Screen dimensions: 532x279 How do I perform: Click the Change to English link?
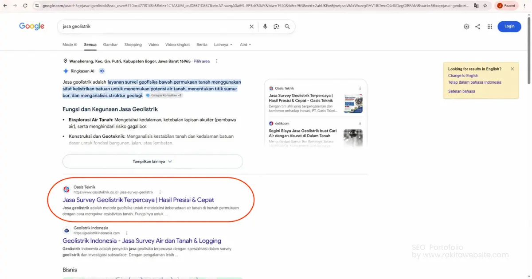click(x=463, y=76)
